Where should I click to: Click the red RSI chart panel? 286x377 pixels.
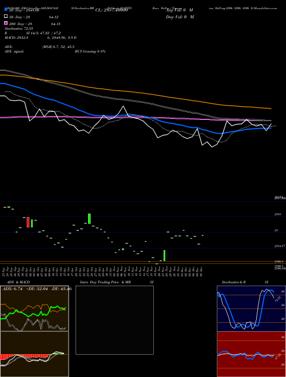pos(251,354)
